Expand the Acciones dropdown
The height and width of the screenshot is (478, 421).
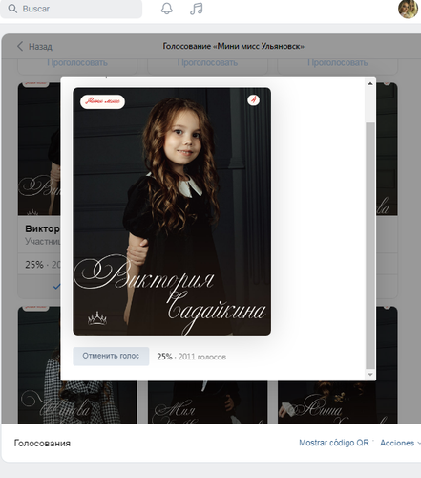(400, 443)
